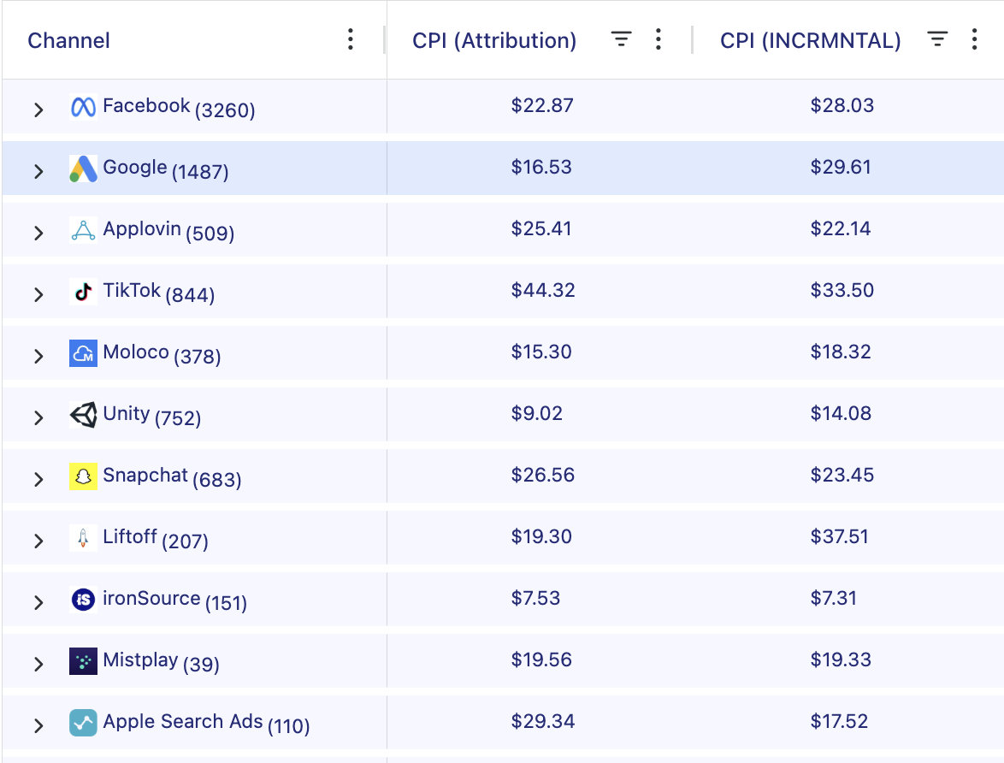Sort by CPI (INCRMNTAL) header label
Screen dimensions: 1004x763
coord(811,40)
